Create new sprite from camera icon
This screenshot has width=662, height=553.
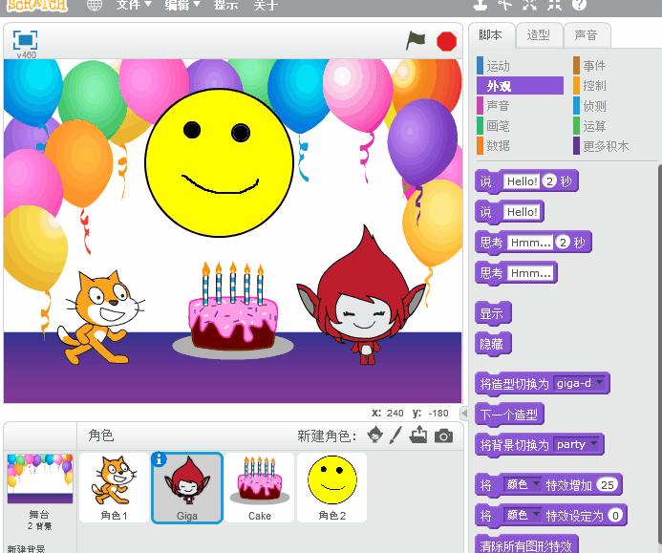coord(444,436)
